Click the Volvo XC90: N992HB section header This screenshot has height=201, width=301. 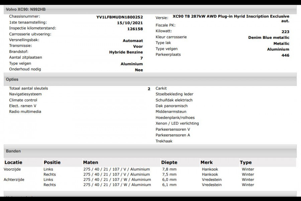pyautogui.click(x=26, y=9)
